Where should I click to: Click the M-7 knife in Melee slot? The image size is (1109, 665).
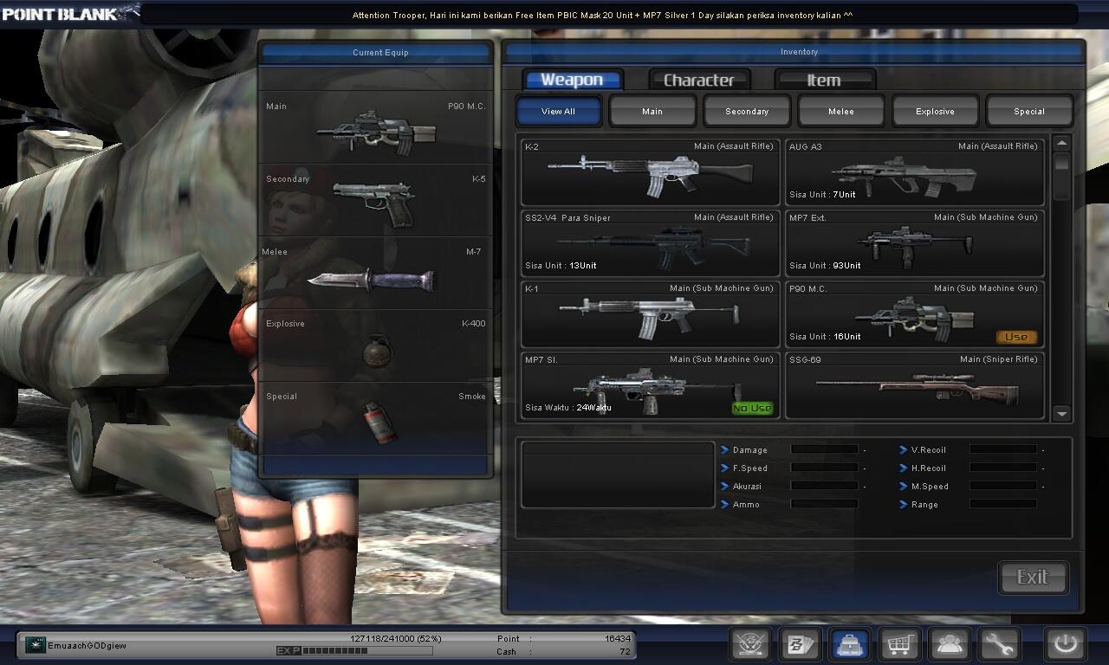pos(371,279)
